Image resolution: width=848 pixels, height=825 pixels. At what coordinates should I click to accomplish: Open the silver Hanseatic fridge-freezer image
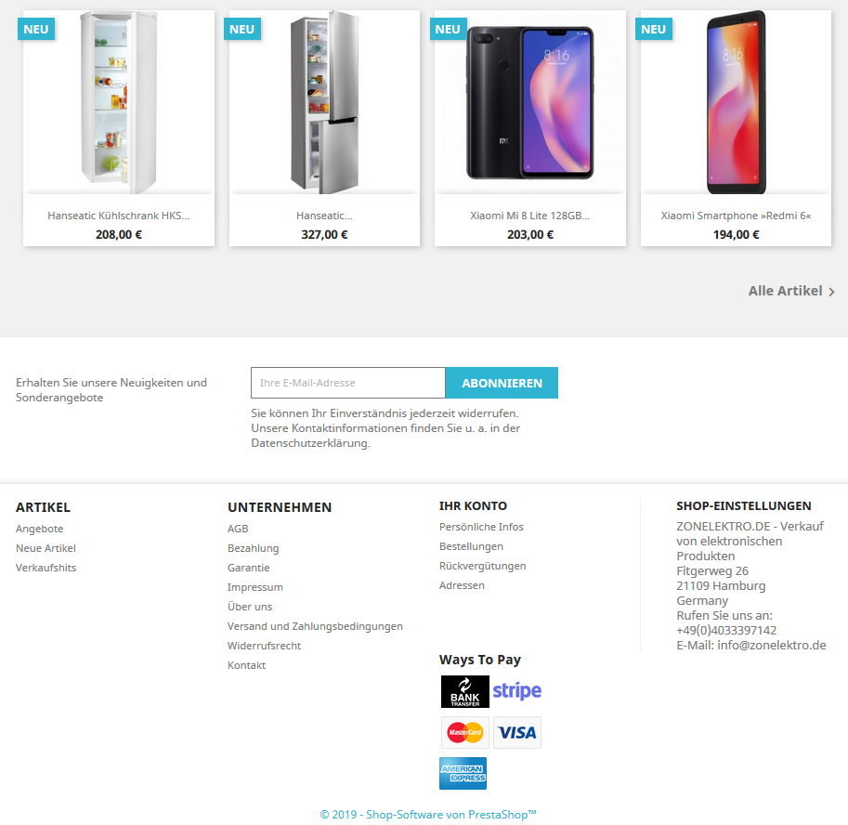pyautogui.click(x=324, y=102)
